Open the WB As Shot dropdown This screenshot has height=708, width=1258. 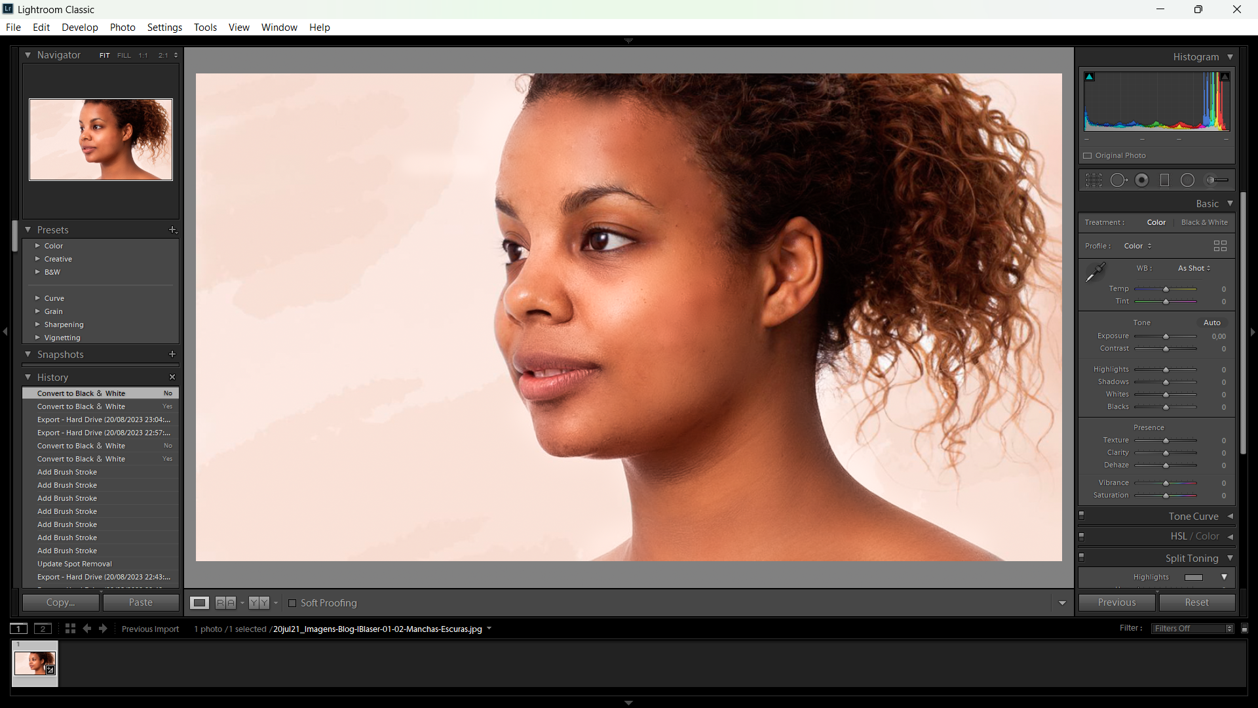pos(1194,268)
